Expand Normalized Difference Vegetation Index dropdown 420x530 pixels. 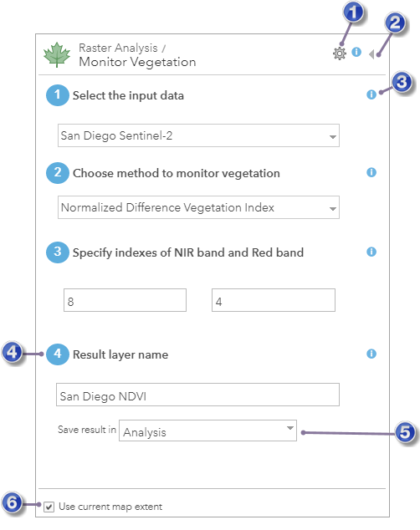(x=198, y=207)
